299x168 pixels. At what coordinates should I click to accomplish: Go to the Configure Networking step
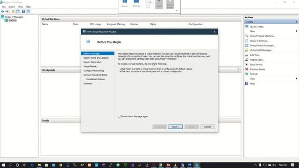93,70
